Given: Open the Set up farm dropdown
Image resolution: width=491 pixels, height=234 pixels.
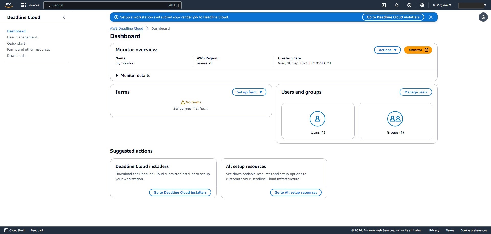Looking at the screenshot, I should 249,92.
